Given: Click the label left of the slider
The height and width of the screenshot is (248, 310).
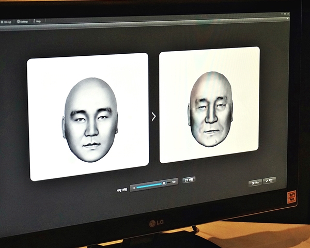Looking at the screenshot, I should click(x=121, y=190).
